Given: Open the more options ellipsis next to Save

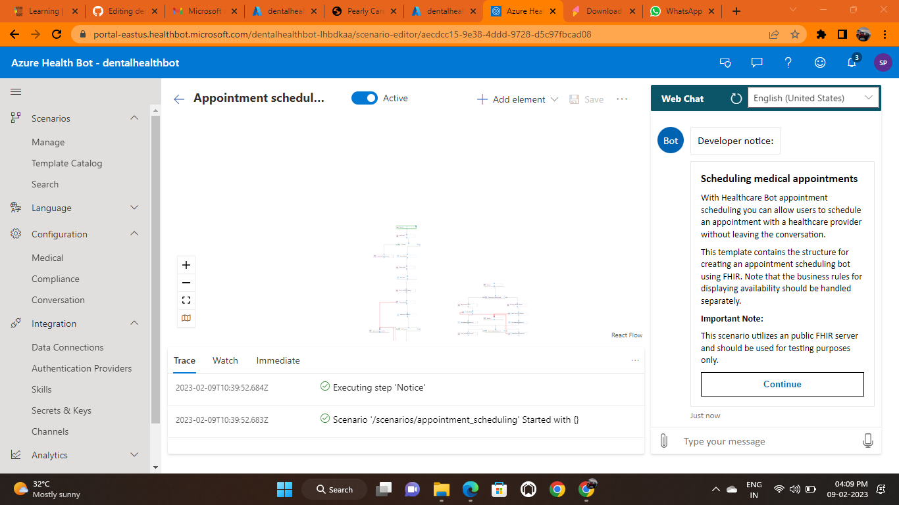Looking at the screenshot, I should click(x=622, y=99).
